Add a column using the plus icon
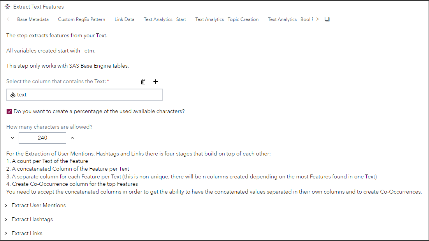Image resolution: width=429 pixels, height=241 pixels. [156, 82]
